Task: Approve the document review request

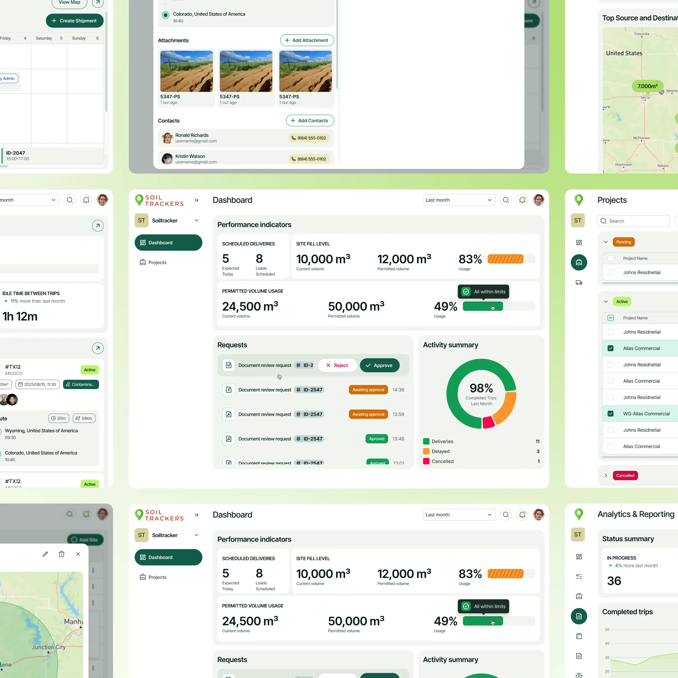Action: pyautogui.click(x=379, y=365)
